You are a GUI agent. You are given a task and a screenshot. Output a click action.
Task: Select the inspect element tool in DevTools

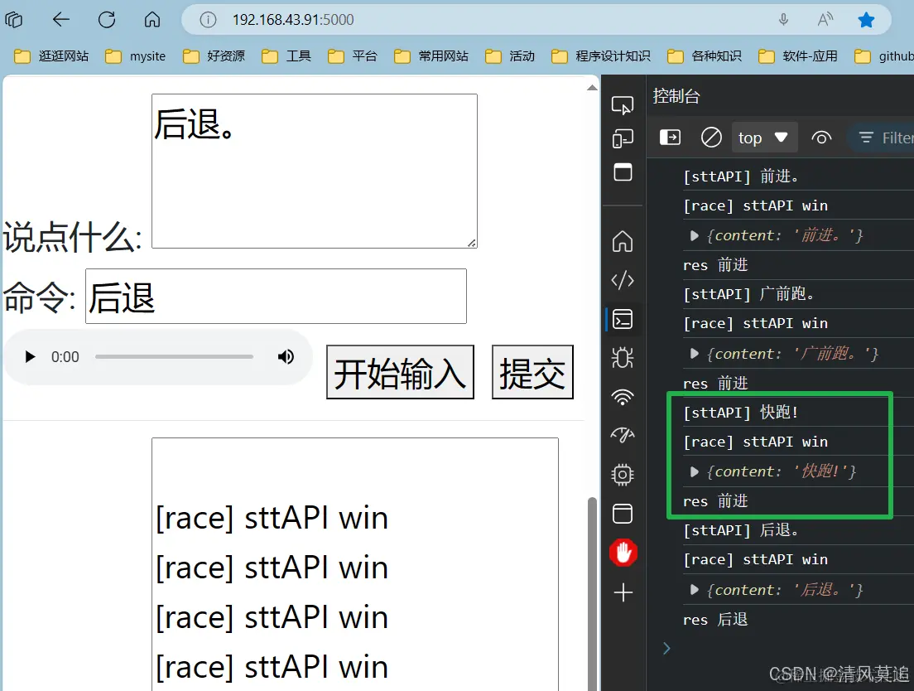coord(623,106)
